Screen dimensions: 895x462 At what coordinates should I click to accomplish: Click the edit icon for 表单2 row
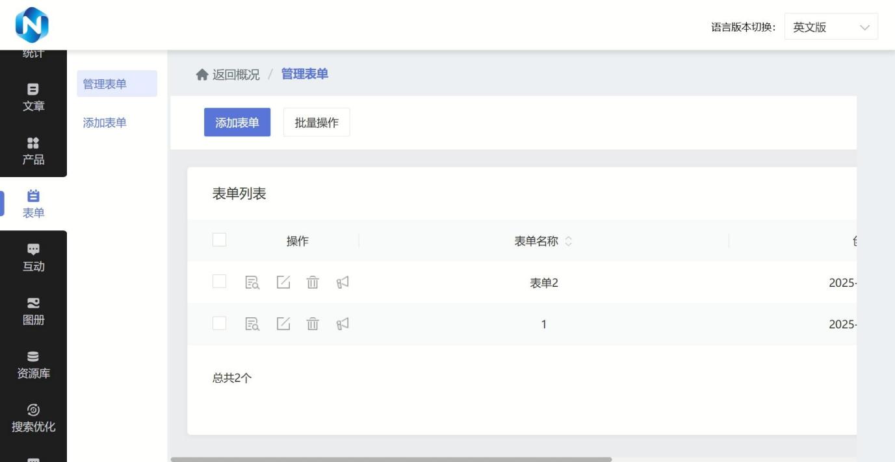click(x=283, y=282)
